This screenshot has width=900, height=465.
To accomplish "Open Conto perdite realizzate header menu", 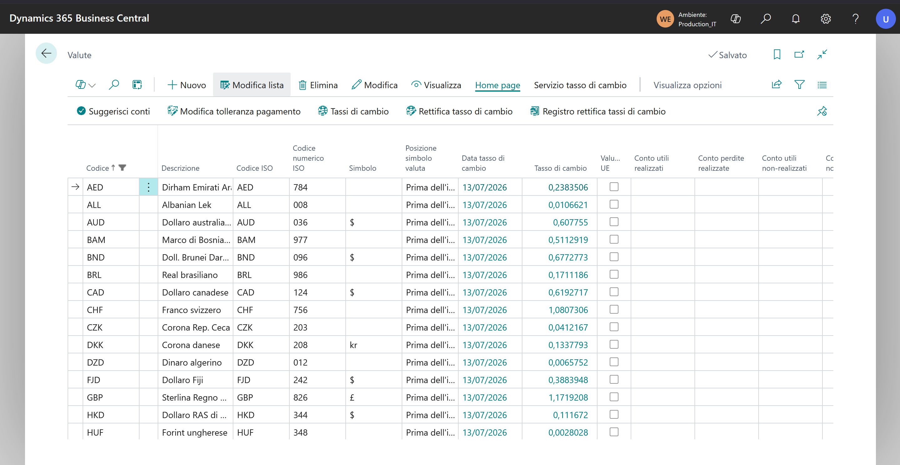I will coord(721,163).
